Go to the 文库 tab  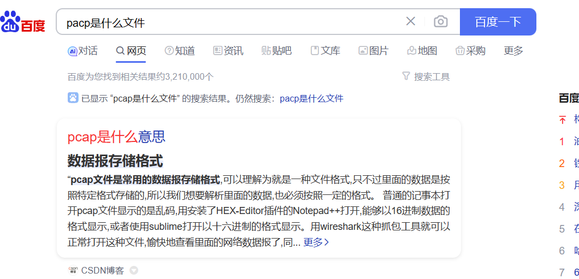326,51
